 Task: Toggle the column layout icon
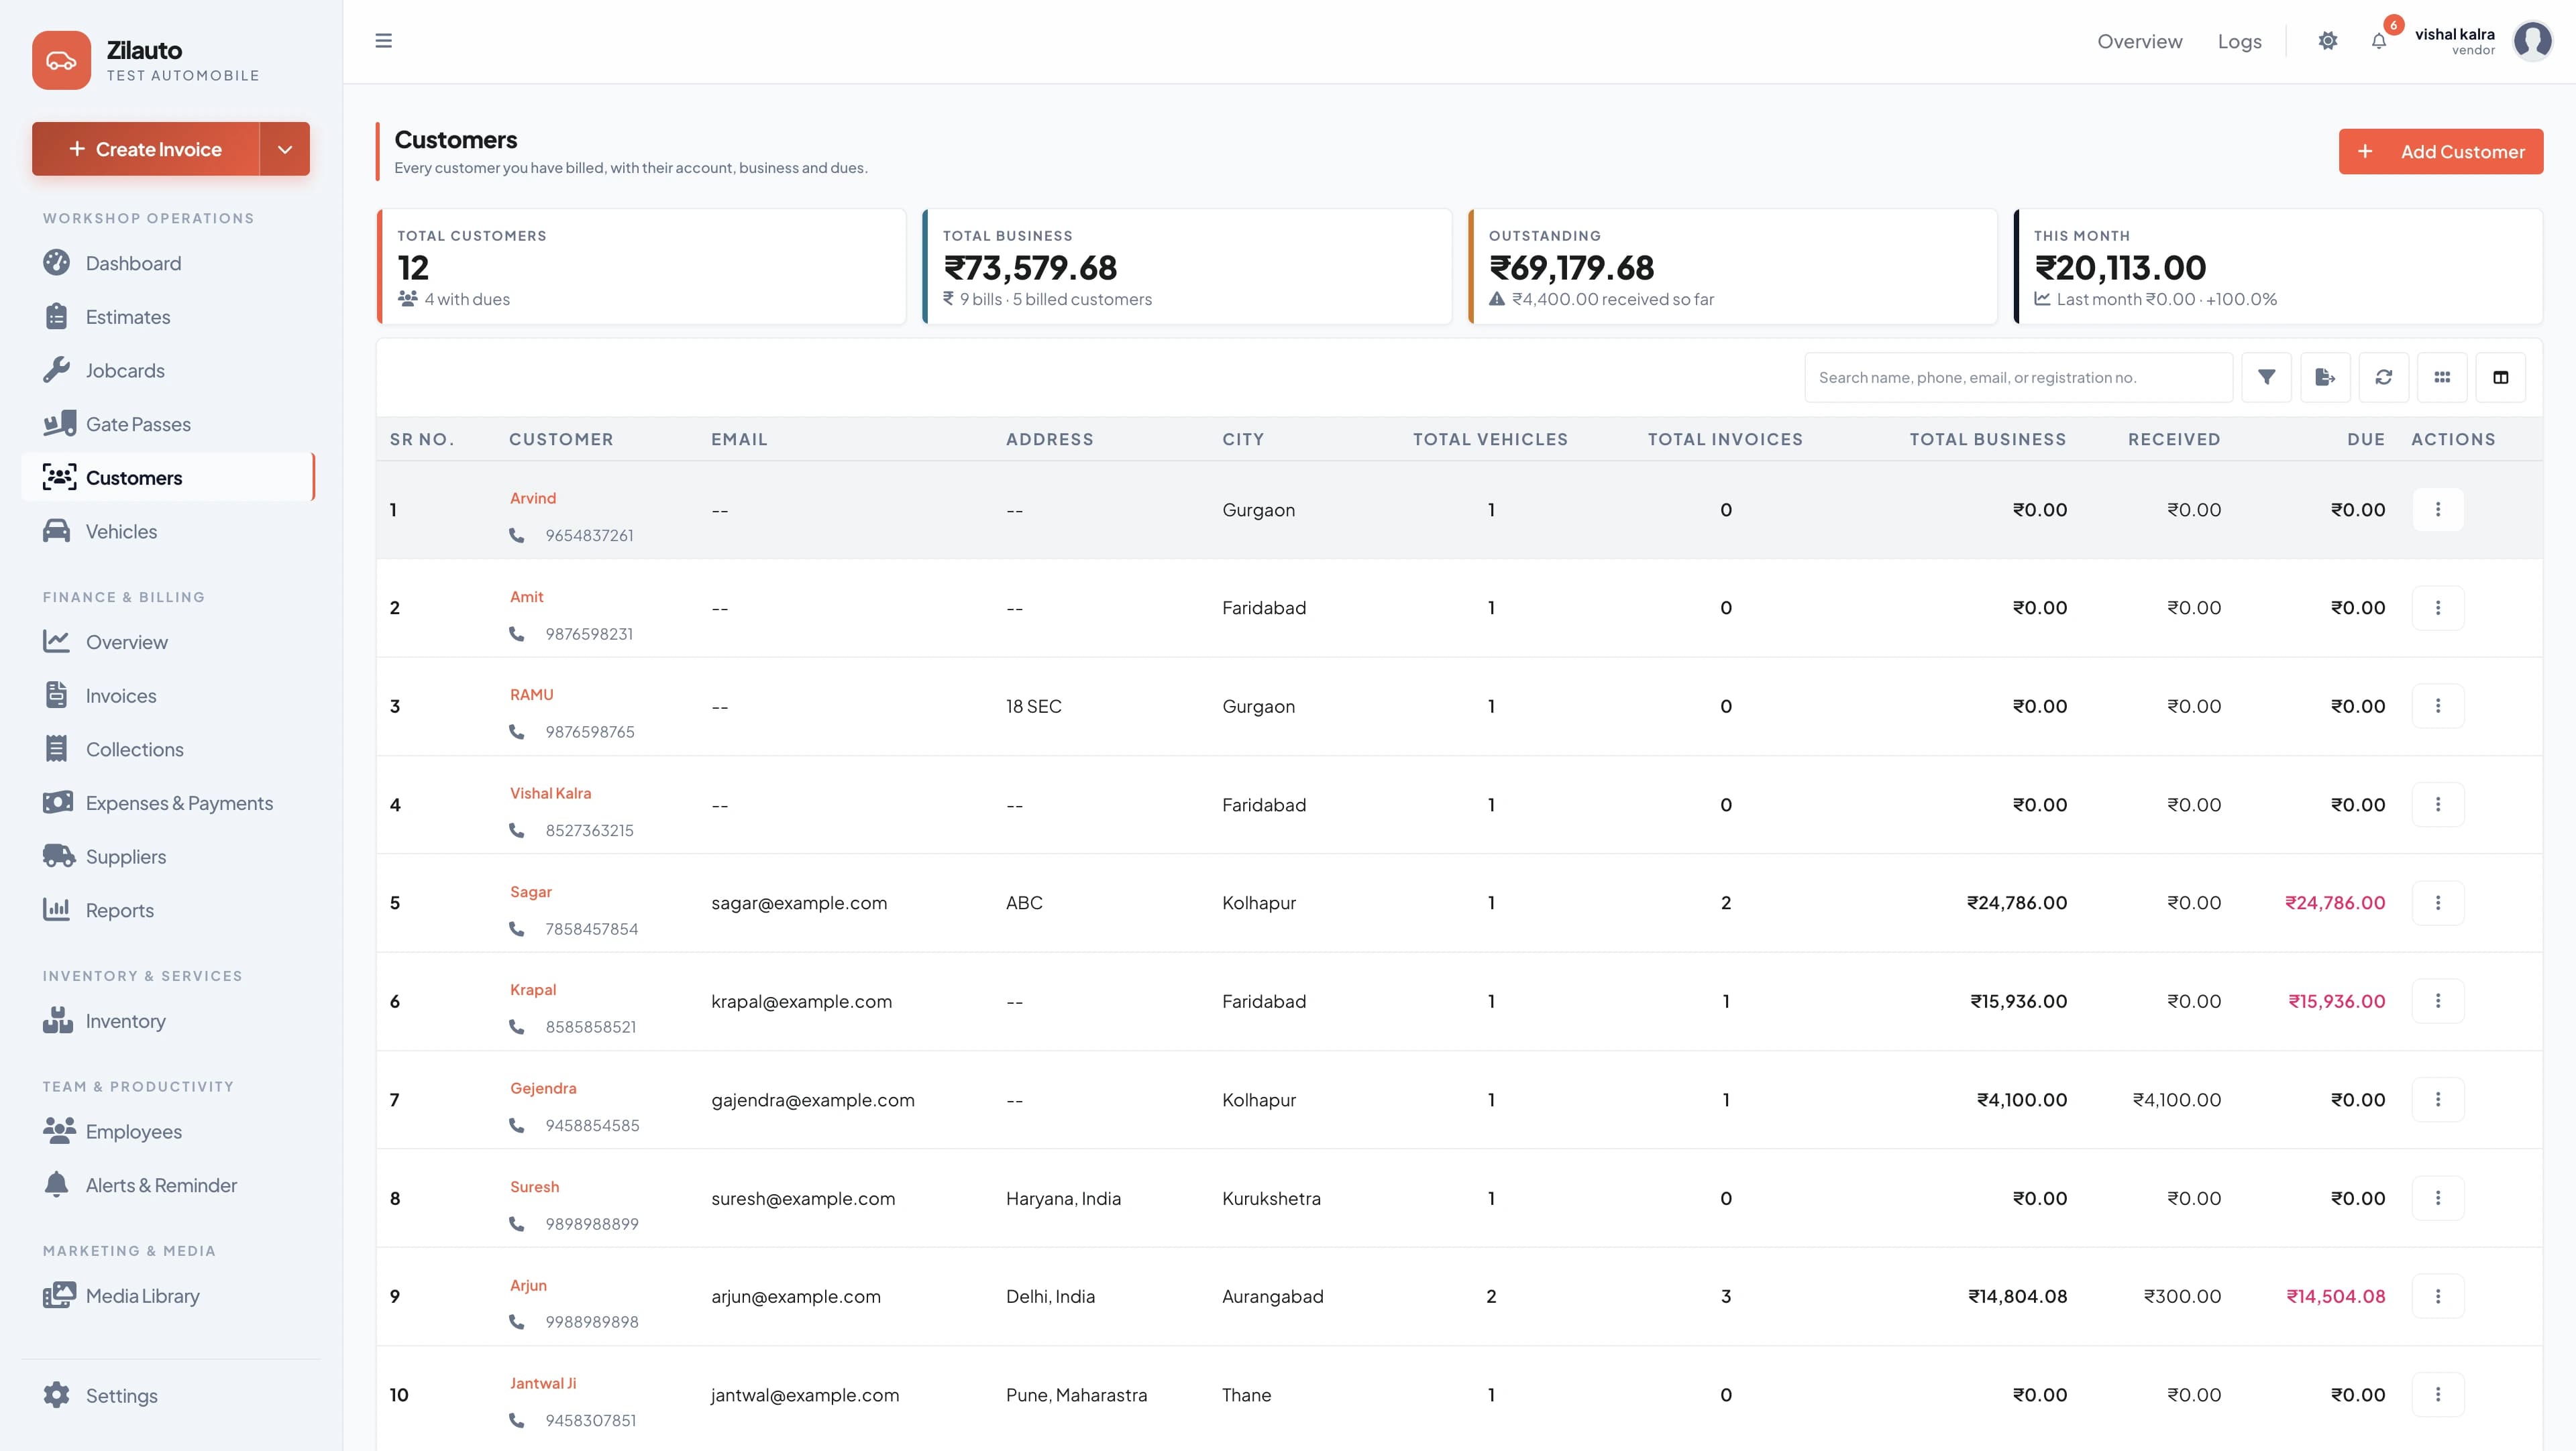2501,377
